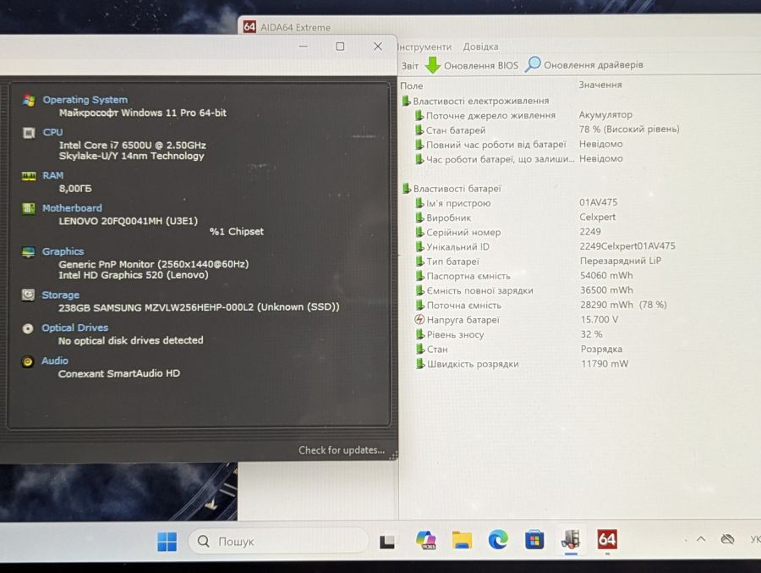This screenshot has height=573, width=761.
Task: Open the Інструменти menu in AIDA64
Action: coord(424,47)
